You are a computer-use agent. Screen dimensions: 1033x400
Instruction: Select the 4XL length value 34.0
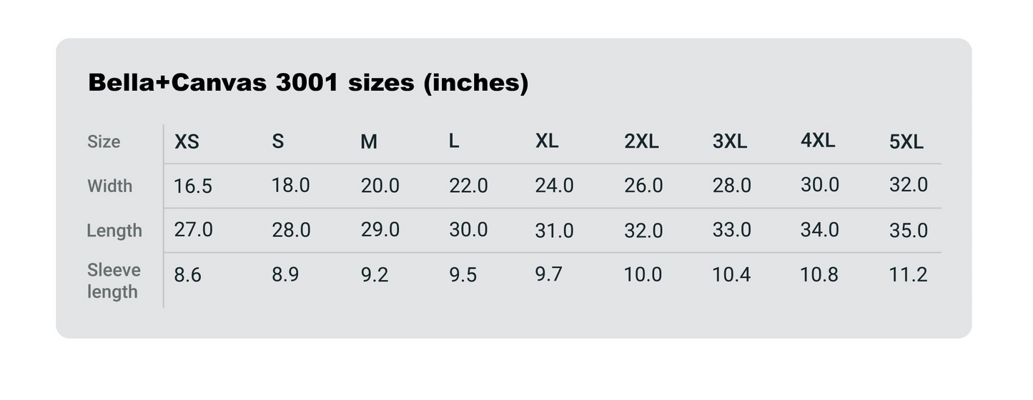[x=820, y=230]
